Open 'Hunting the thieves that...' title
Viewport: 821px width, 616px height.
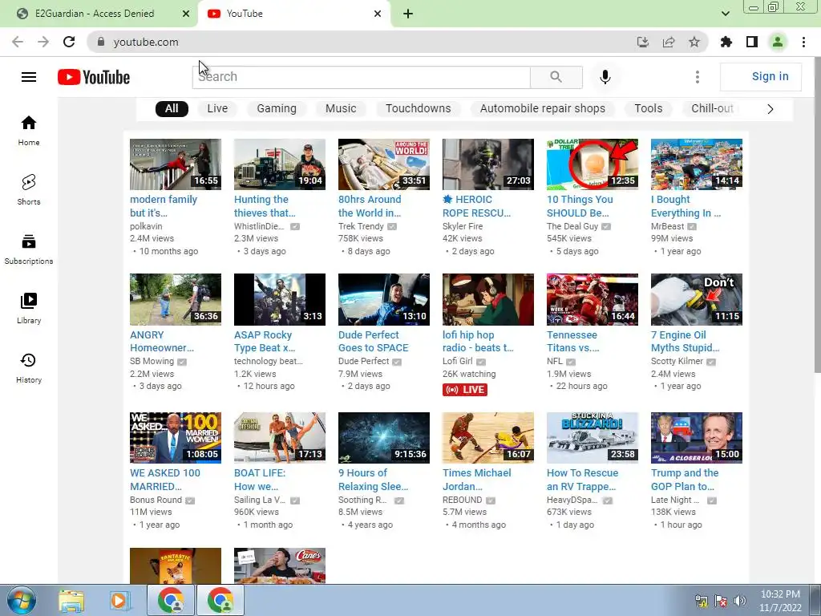coord(265,206)
